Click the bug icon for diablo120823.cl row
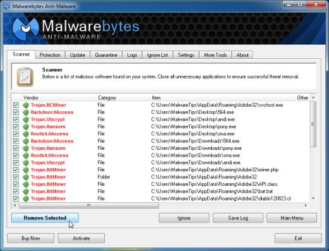 (26, 199)
